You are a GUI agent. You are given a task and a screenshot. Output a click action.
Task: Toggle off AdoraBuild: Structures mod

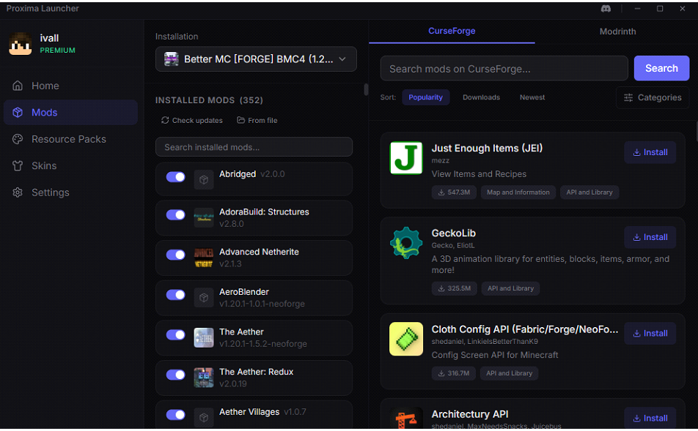click(x=176, y=214)
